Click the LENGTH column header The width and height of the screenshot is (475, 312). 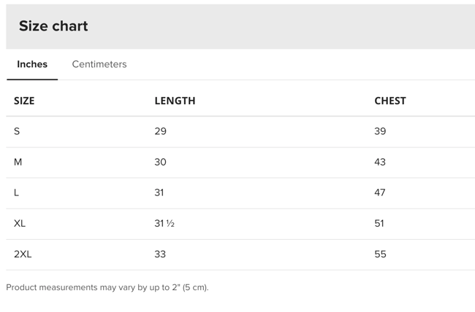click(x=175, y=101)
